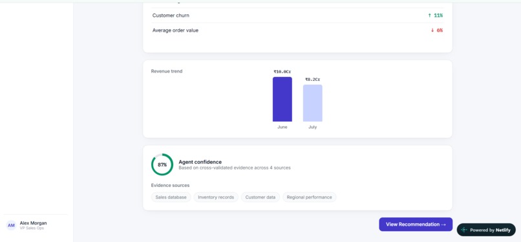The height and width of the screenshot is (242, 521).
Task: Select the Regional performance evidence chip
Action: pos(310,197)
